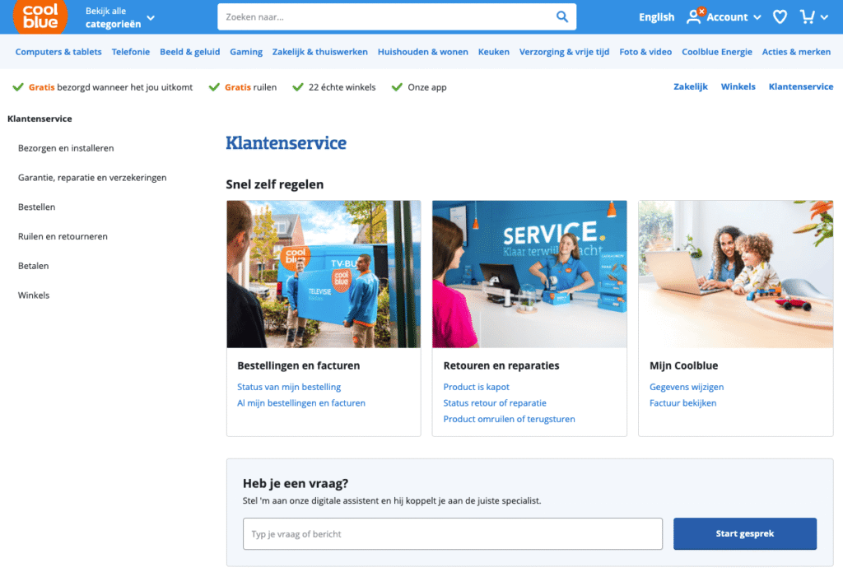Open Huishouden & wonen category
843x572 pixels.
[422, 52]
